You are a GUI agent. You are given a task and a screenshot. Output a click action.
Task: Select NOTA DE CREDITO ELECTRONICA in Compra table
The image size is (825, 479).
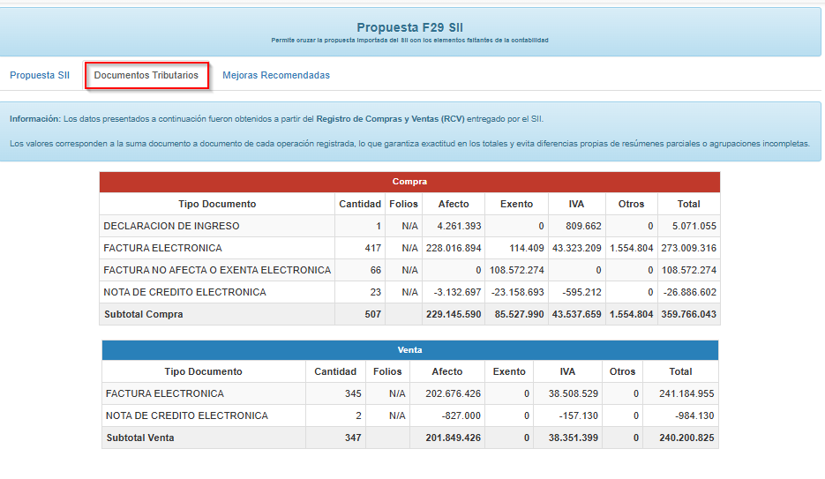click(x=184, y=292)
